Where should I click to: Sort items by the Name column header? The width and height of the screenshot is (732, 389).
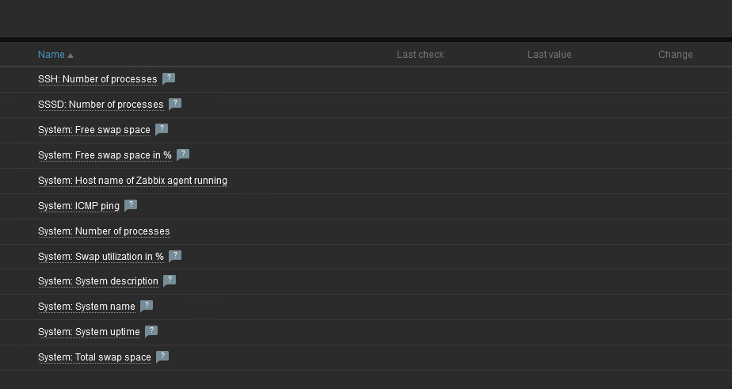pyautogui.click(x=51, y=55)
